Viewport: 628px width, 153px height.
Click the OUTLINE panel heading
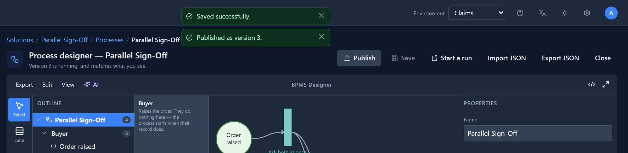(x=49, y=103)
